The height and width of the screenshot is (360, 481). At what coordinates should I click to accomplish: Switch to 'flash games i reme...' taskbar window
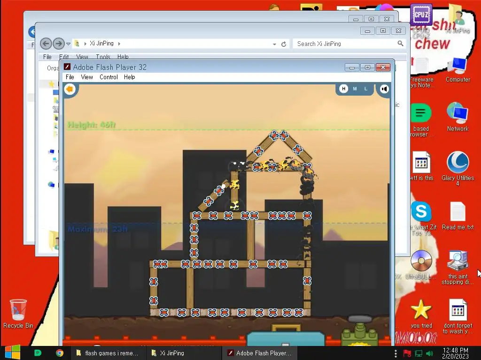(x=108, y=353)
